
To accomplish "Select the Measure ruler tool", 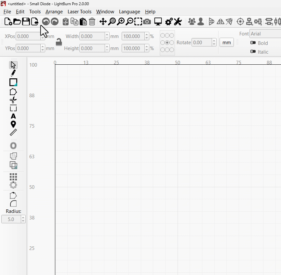I will pos(13,132).
